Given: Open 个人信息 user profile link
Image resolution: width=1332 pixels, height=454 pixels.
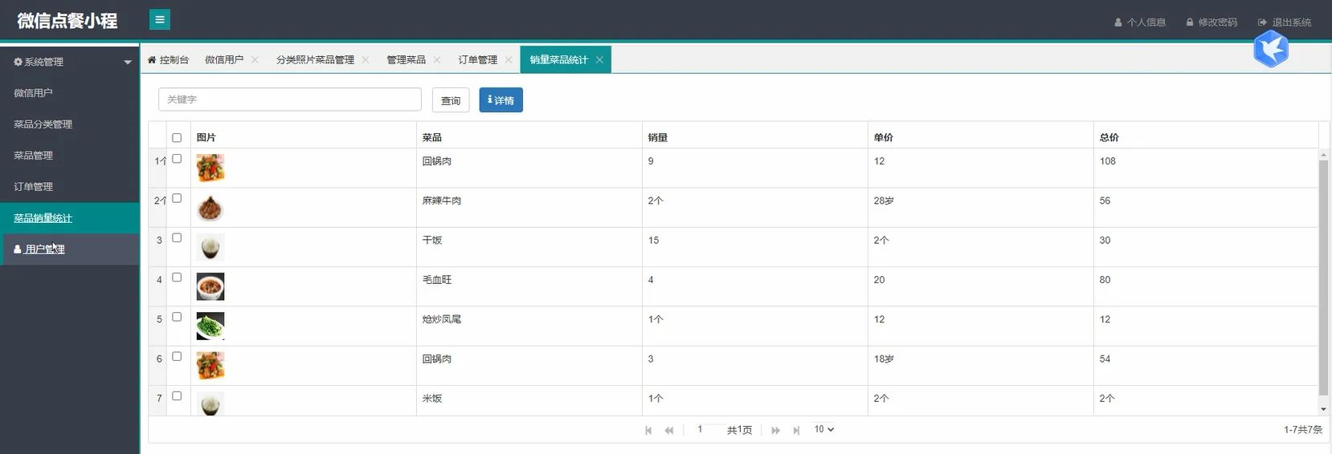Looking at the screenshot, I should 1140,22.
